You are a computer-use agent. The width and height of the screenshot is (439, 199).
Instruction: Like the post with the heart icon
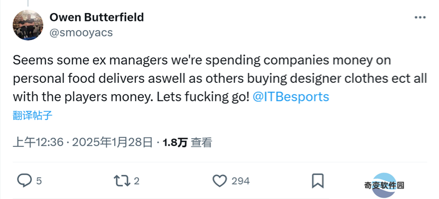click(220, 181)
